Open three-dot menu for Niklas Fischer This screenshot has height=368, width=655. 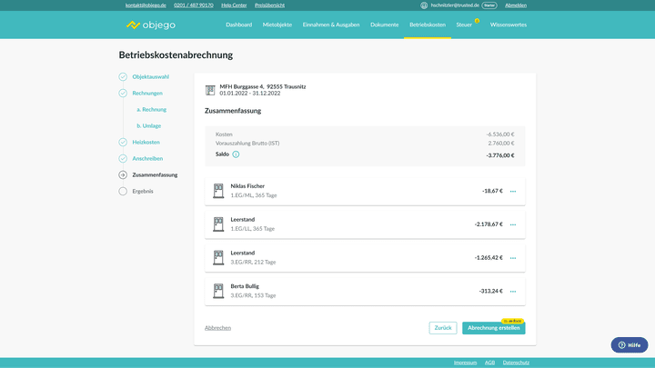click(x=513, y=192)
